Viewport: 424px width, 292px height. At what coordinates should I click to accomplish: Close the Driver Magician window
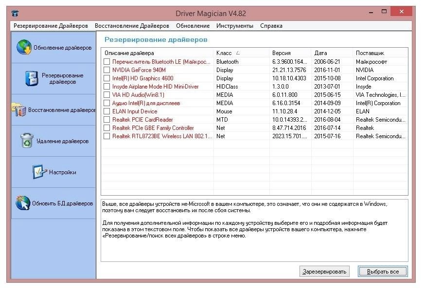coord(402,12)
